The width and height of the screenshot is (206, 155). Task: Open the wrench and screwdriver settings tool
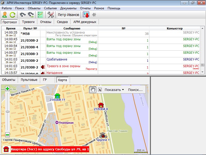coord(51,15)
